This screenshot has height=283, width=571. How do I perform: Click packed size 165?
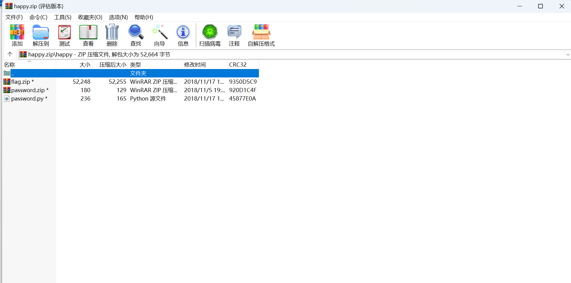(x=121, y=98)
